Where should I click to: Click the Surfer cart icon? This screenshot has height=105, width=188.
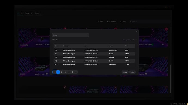click(146, 74)
